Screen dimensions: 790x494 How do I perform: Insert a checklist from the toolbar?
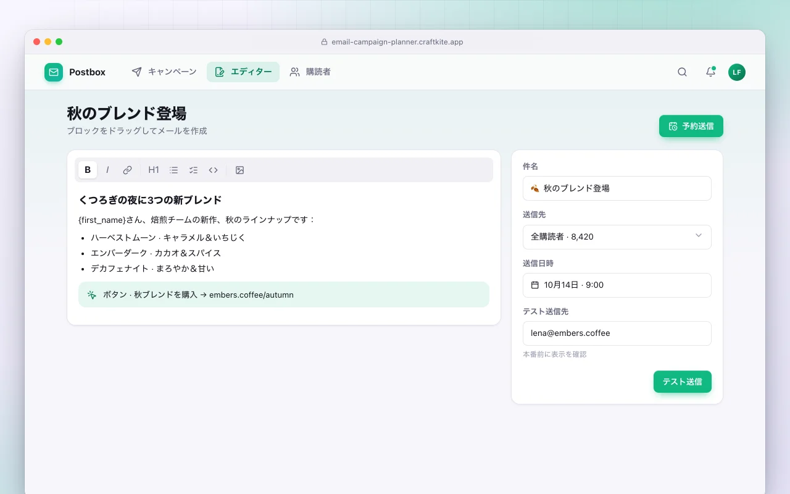(x=193, y=170)
